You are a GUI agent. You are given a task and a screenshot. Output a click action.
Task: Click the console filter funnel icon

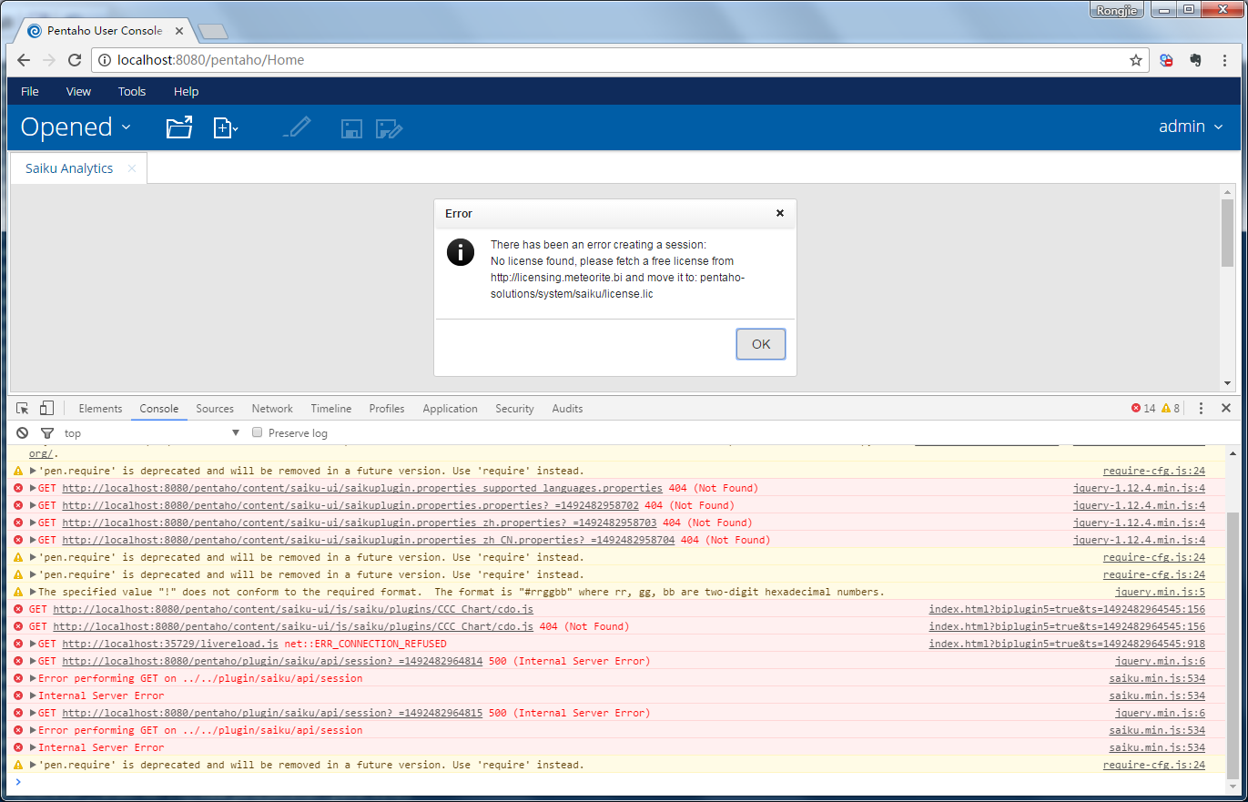click(47, 433)
